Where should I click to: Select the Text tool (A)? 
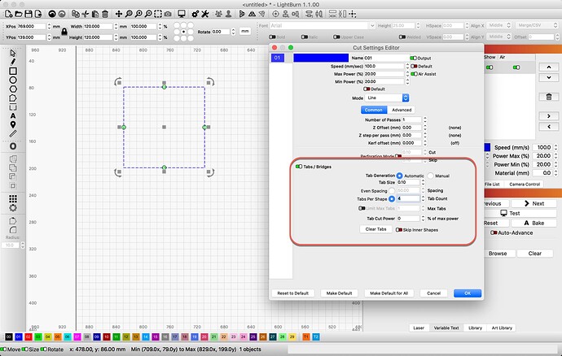point(13,116)
